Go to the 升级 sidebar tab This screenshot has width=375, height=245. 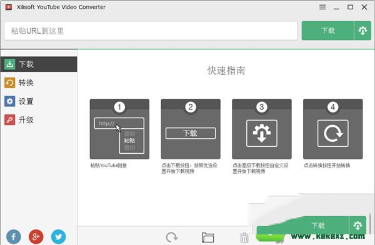point(39,119)
